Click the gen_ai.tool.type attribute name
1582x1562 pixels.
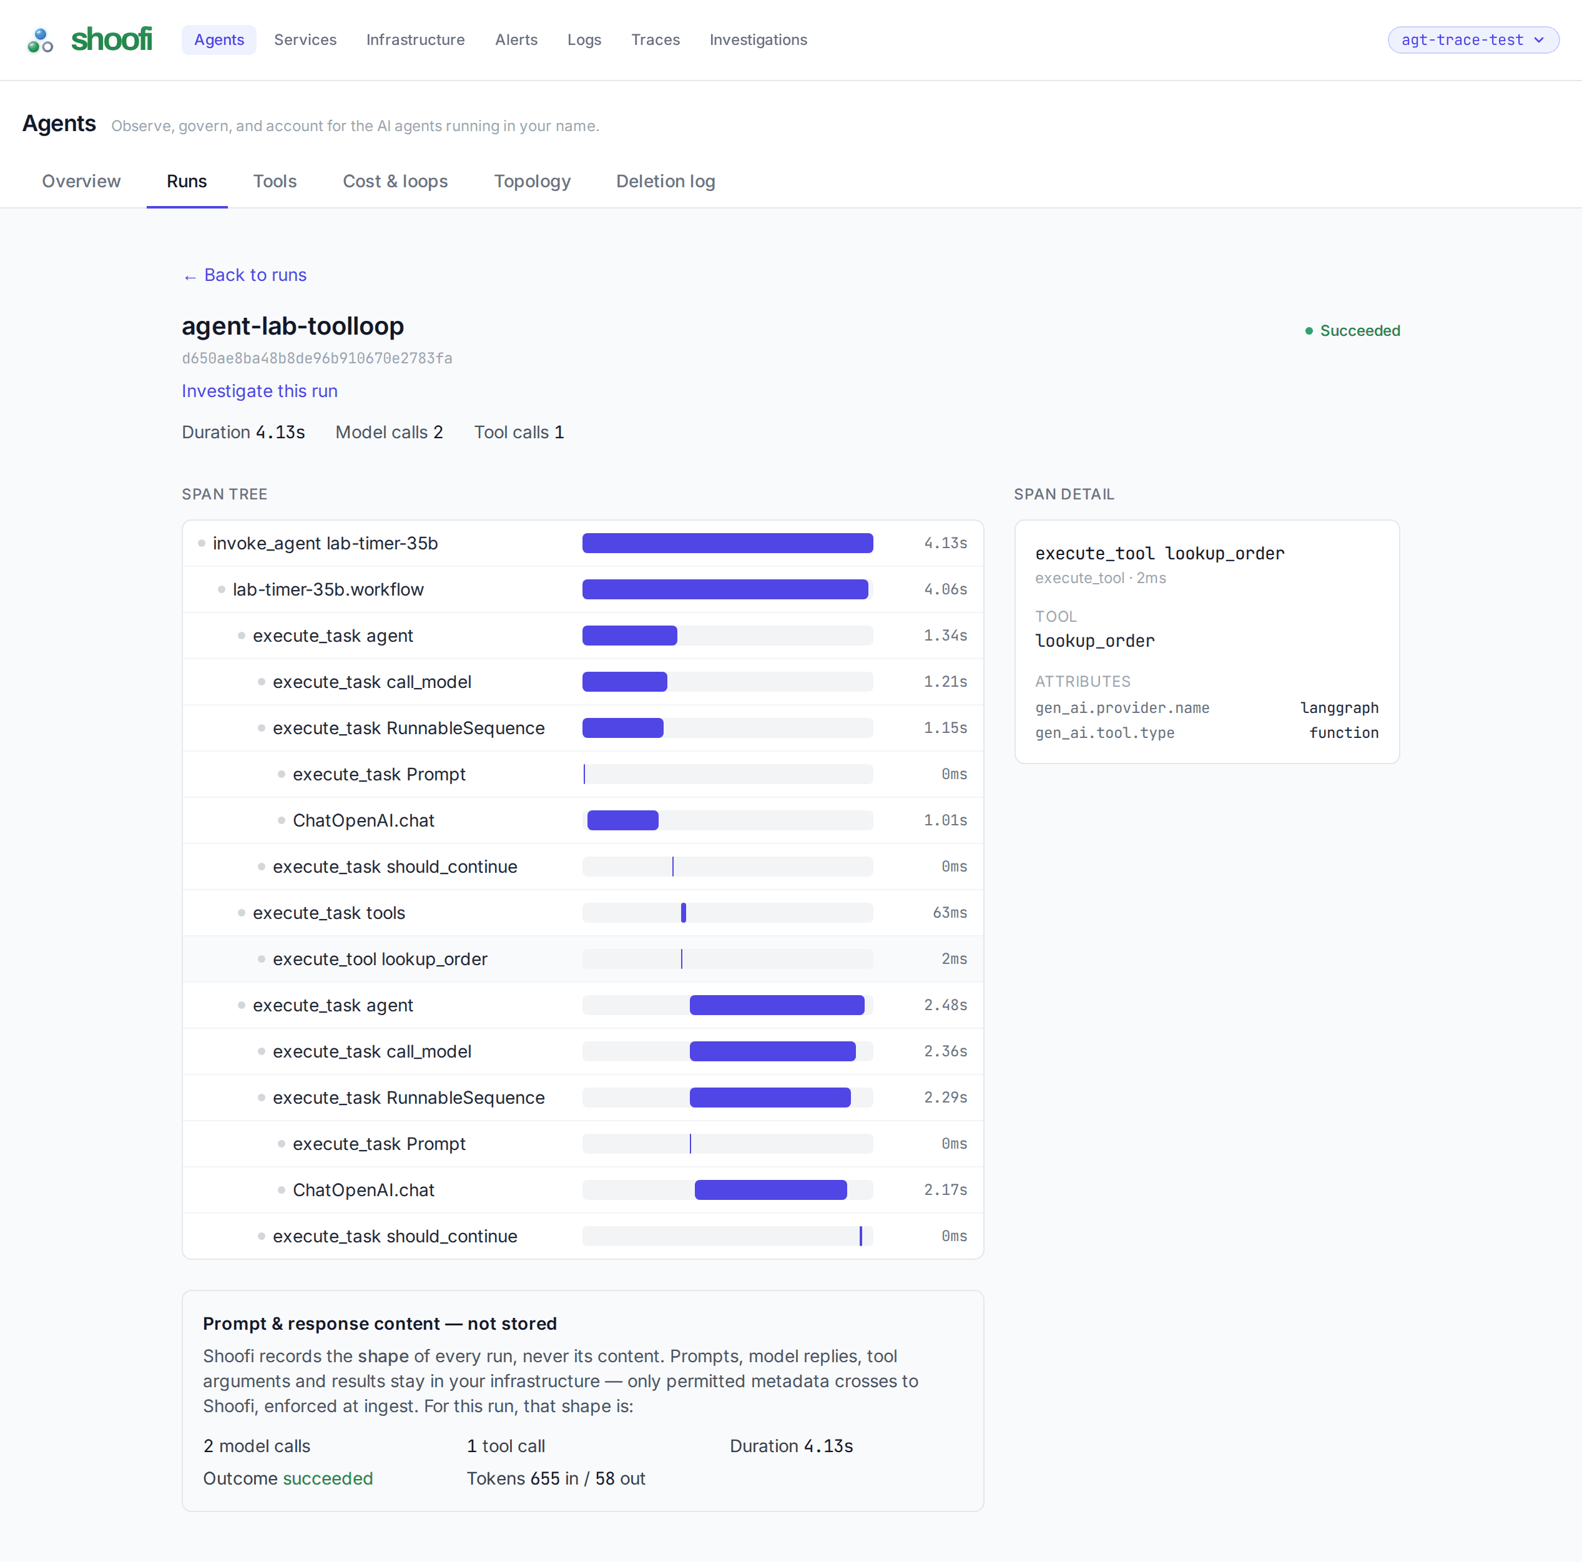[1104, 733]
